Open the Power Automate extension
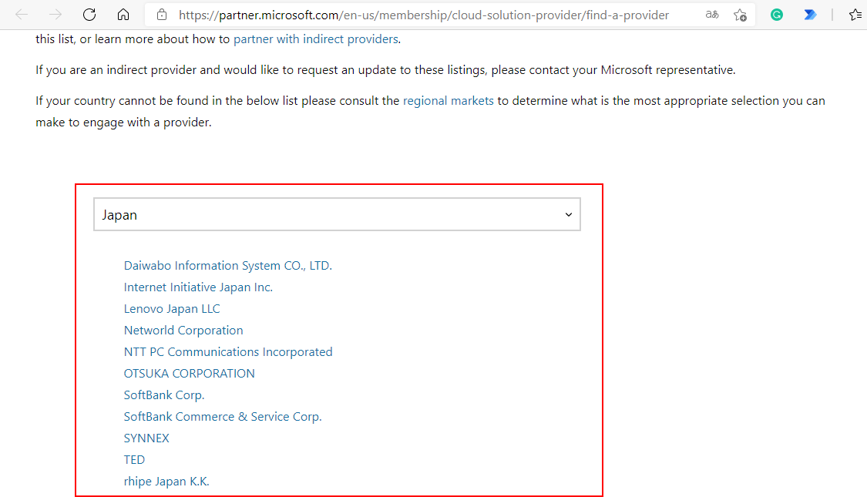The image size is (867, 497). 810,14
